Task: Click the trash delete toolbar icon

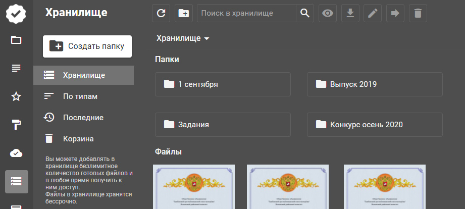Action: 418,13
